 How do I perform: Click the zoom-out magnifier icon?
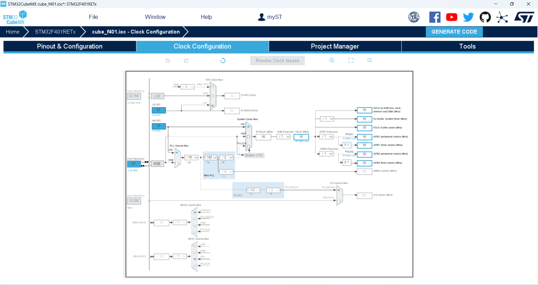tap(370, 60)
